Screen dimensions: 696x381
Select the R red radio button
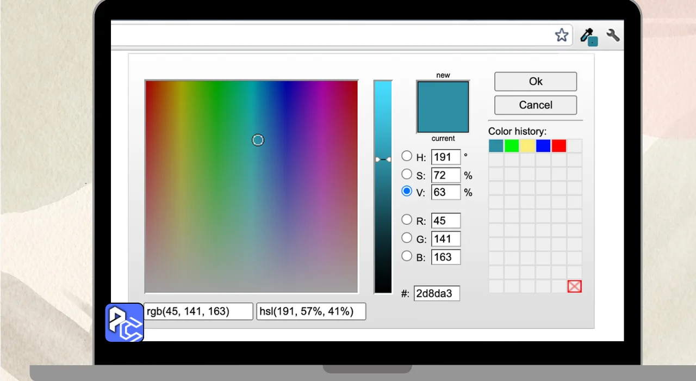407,219
